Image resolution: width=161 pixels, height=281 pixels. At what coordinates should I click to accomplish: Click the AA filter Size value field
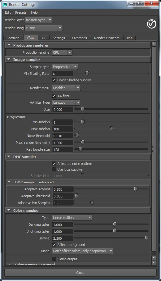coord(63,109)
